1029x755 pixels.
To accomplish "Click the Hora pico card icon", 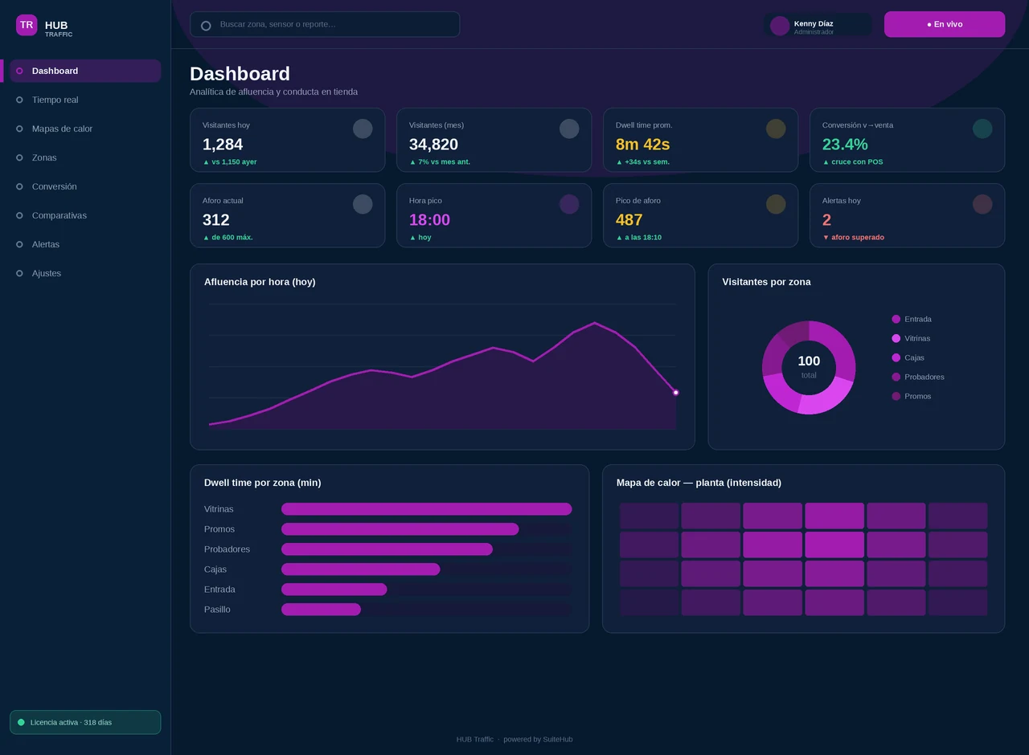I will pyautogui.click(x=569, y=204).
